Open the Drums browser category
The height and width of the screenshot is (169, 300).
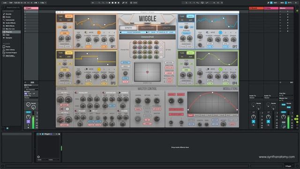point(8,17)
